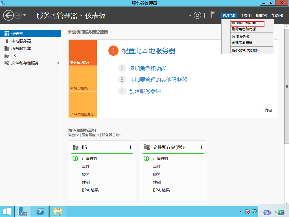
Task: Click the 添加要管理的其他服务器 link
Action: tap(158, 80)
